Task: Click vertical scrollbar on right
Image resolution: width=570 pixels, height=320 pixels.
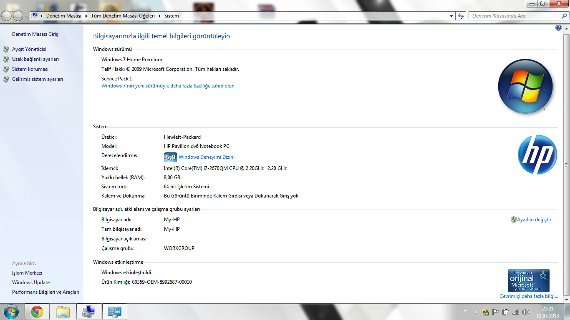Action: pyautogui.click(x=566, y=165)
